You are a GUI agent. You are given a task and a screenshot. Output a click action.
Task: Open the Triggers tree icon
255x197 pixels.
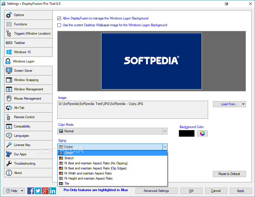tap(9, 33)
